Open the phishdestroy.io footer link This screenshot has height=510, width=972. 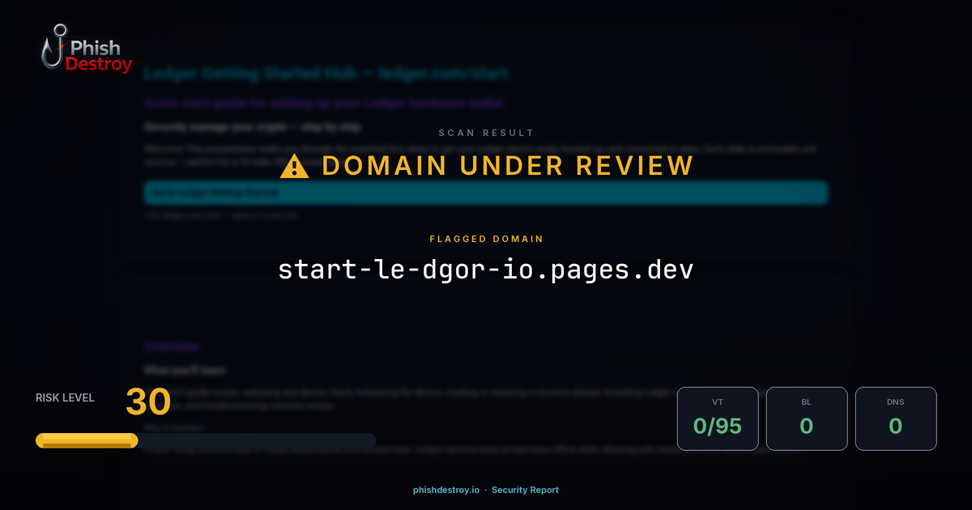tap(445, 490)
